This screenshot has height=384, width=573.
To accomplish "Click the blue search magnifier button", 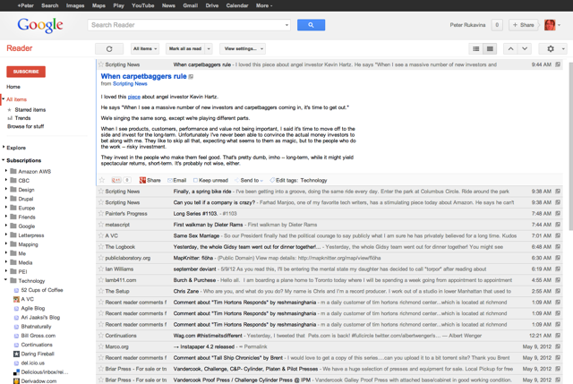I will 311,25.
